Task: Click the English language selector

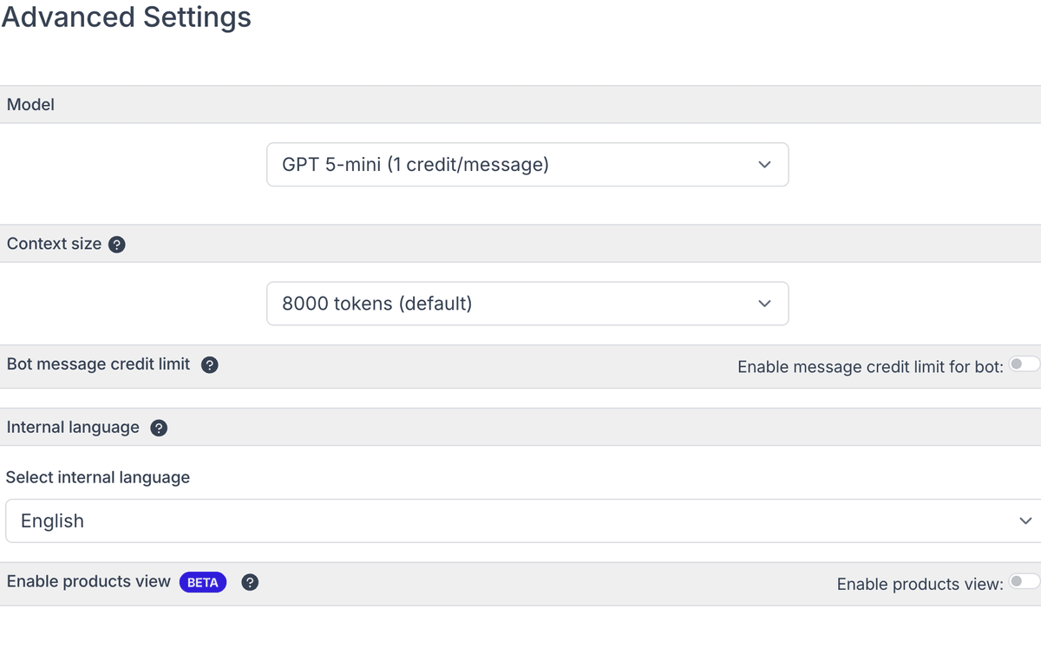Action: pos(520,520)
